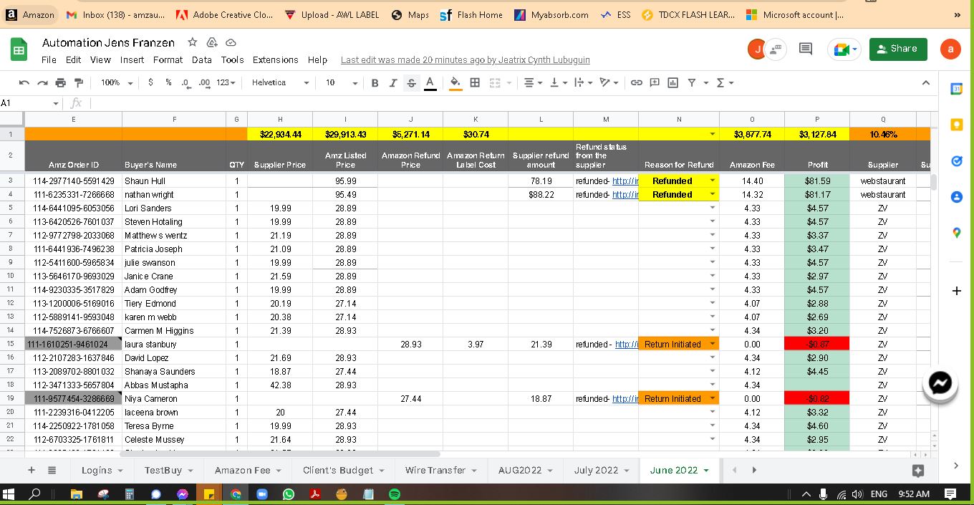Image resolution: width=974 pixels, height=505 pixels.
Task: Toggle bold formatting
Action: click(375, 83)
